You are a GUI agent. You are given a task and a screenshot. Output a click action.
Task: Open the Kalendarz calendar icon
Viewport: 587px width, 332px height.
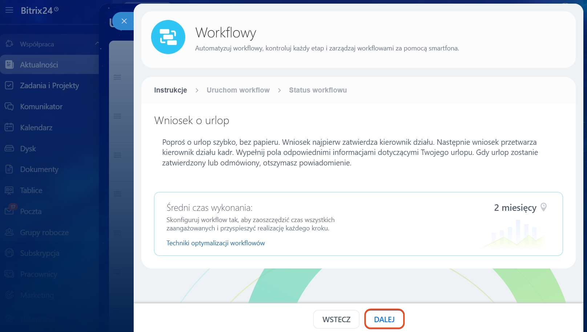[x=9, y=127]
